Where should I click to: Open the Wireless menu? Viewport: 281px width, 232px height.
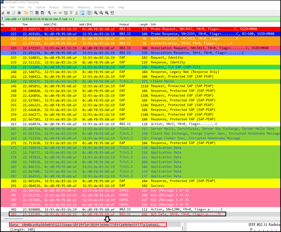99,7
